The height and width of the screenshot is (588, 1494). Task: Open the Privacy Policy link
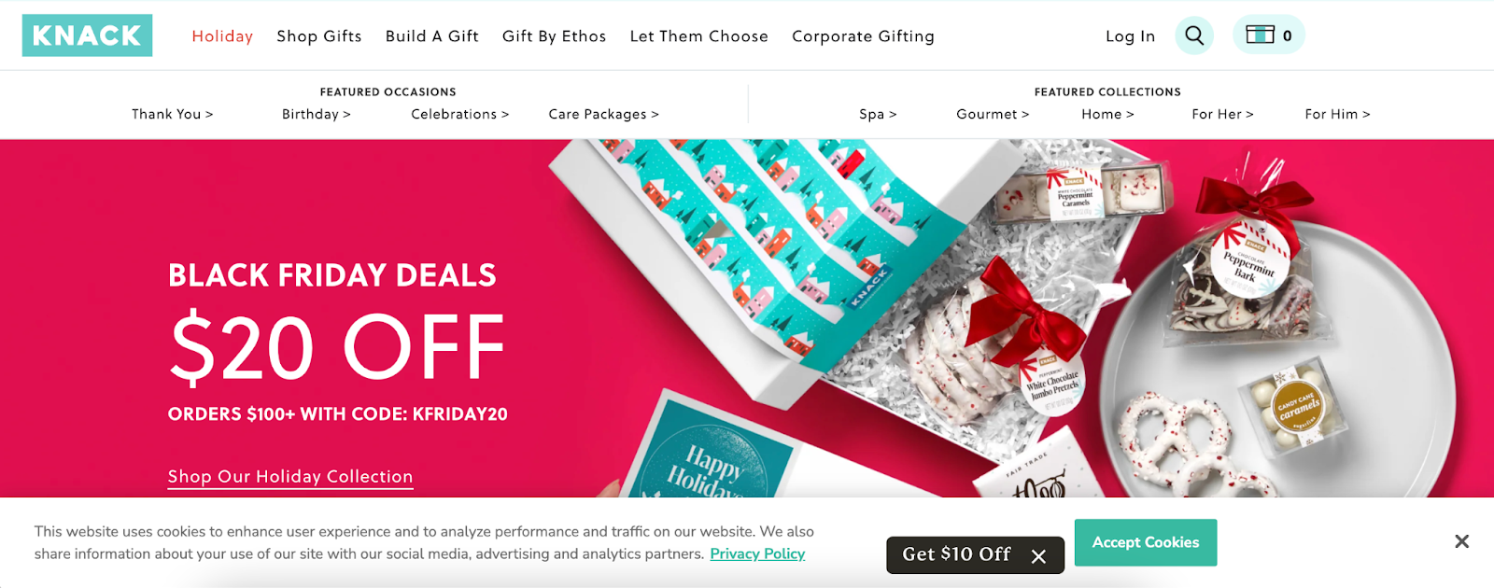pyautogui.click(x=757, y=553)
